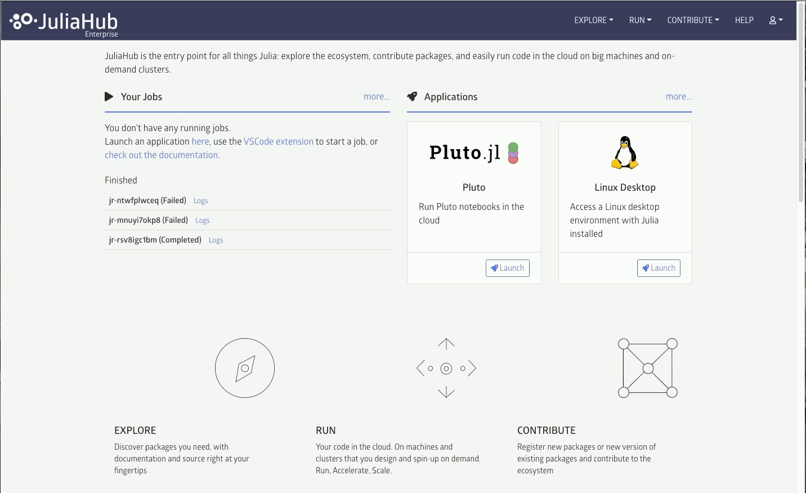View Logs for job jr-mnuyi7okp8
806x493 pixels.
point(202,221)
